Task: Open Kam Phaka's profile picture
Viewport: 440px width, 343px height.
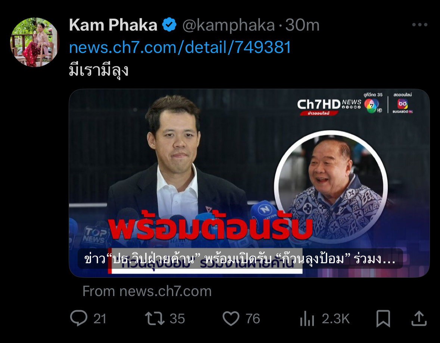Action: point(35,42)
